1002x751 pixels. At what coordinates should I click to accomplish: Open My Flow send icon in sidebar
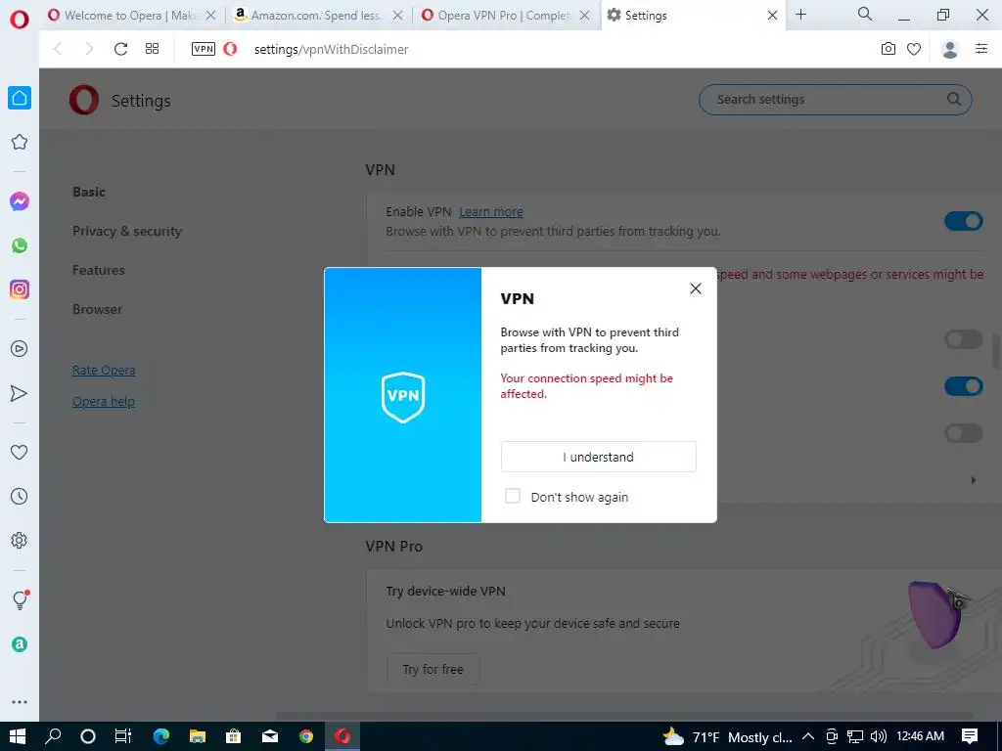[x=20, y=393]
